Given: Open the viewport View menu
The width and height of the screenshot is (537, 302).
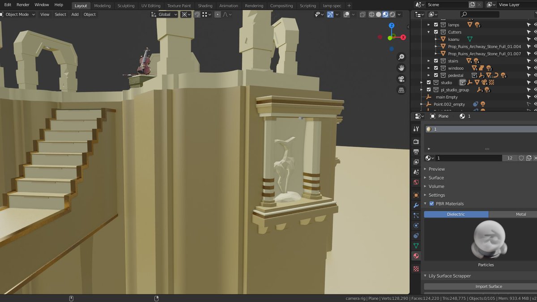Looking at the screenshot, I should pyautogui.click(x=45, y=14).
